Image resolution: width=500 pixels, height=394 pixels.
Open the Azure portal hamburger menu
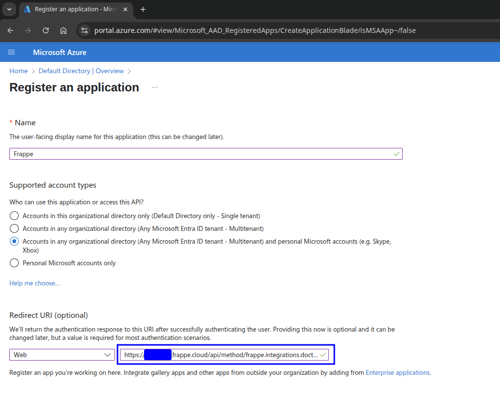11,52
